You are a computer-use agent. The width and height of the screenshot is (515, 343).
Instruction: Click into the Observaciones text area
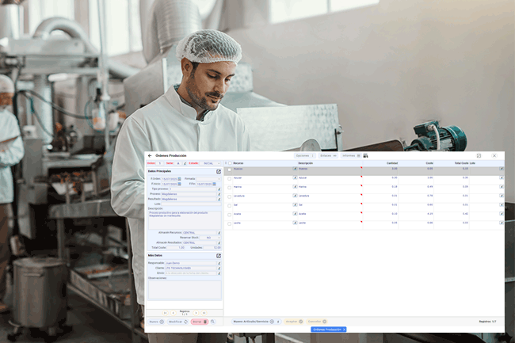(x=185, y=289)
